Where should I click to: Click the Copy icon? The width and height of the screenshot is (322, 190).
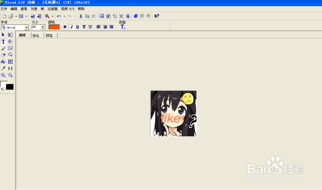(x=87, y=16)
